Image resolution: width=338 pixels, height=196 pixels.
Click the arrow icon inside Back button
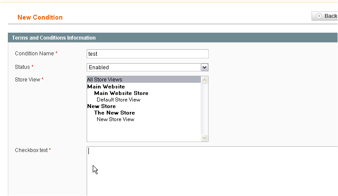[x=319, y=16]
